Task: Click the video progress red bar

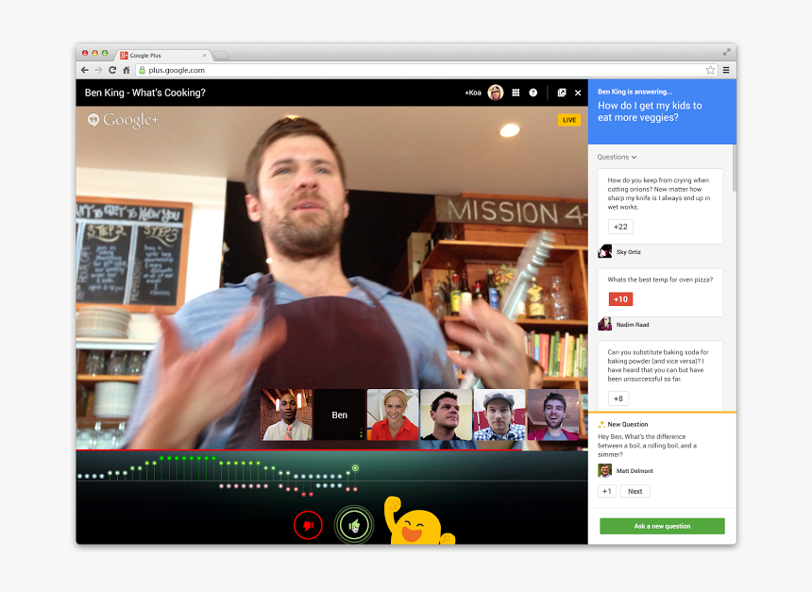Action: coord(298,449)
